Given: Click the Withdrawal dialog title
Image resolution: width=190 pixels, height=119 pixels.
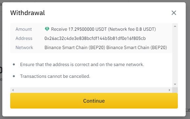Looking at the screenshot, I should coord(28,13).
